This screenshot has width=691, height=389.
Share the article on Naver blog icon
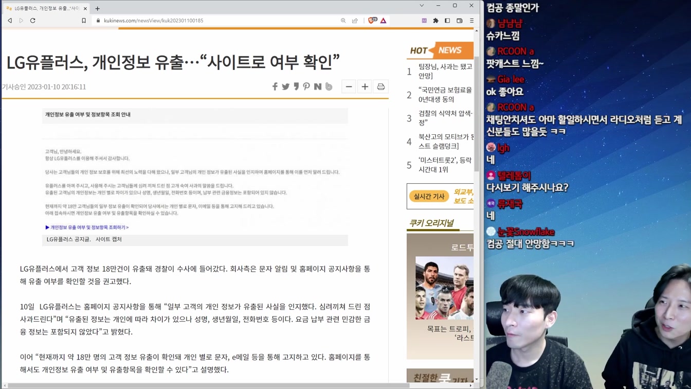(x=318, y=86)
